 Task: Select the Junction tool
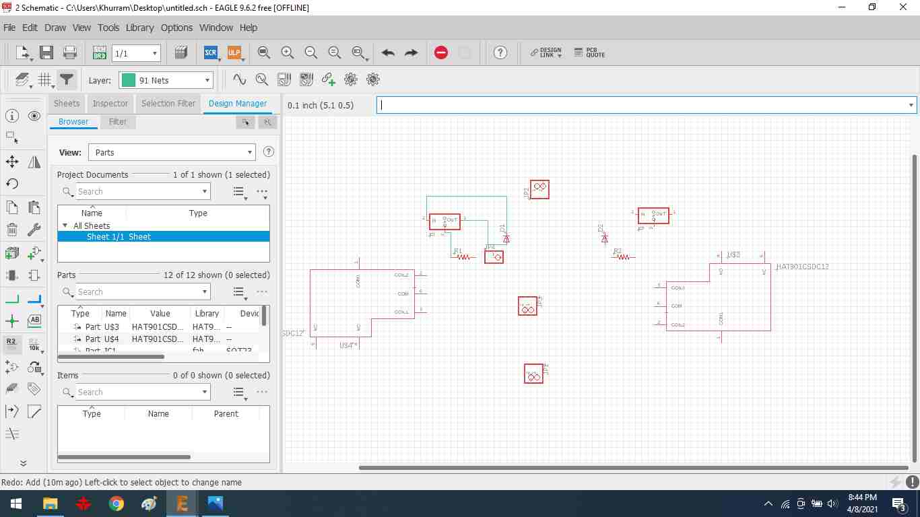[x=12, y=321]
